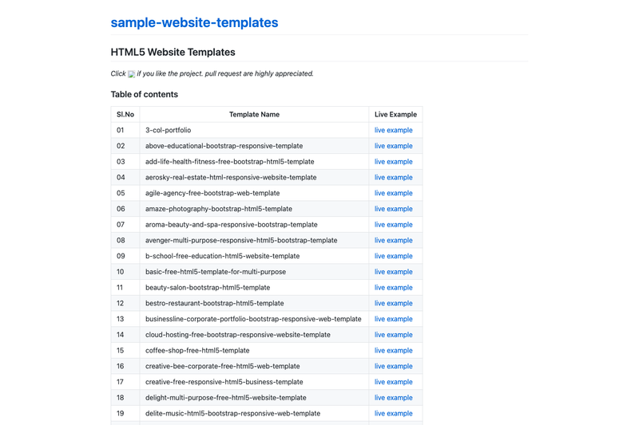The image size is (639, 425).
Task: Open live example for beauty-salon-bootstrap template
Action: [393, 288]
